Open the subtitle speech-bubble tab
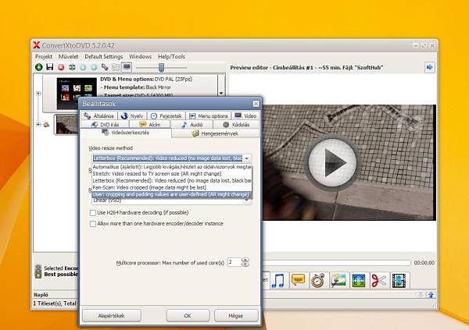The image size is (469, 330). (x=298, y=280)
